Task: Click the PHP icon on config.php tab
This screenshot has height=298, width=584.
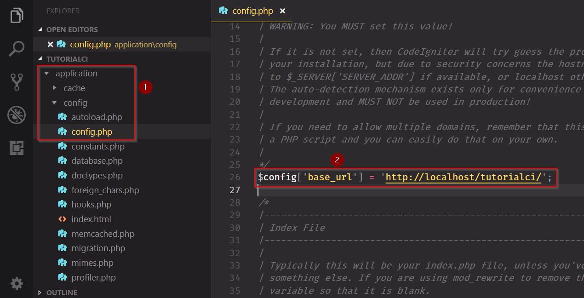Action: pyautogui.click(x=223, y=10)
